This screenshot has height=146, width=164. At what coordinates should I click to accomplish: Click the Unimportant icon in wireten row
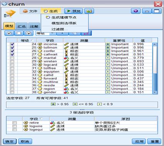click(x=108, y=61)
